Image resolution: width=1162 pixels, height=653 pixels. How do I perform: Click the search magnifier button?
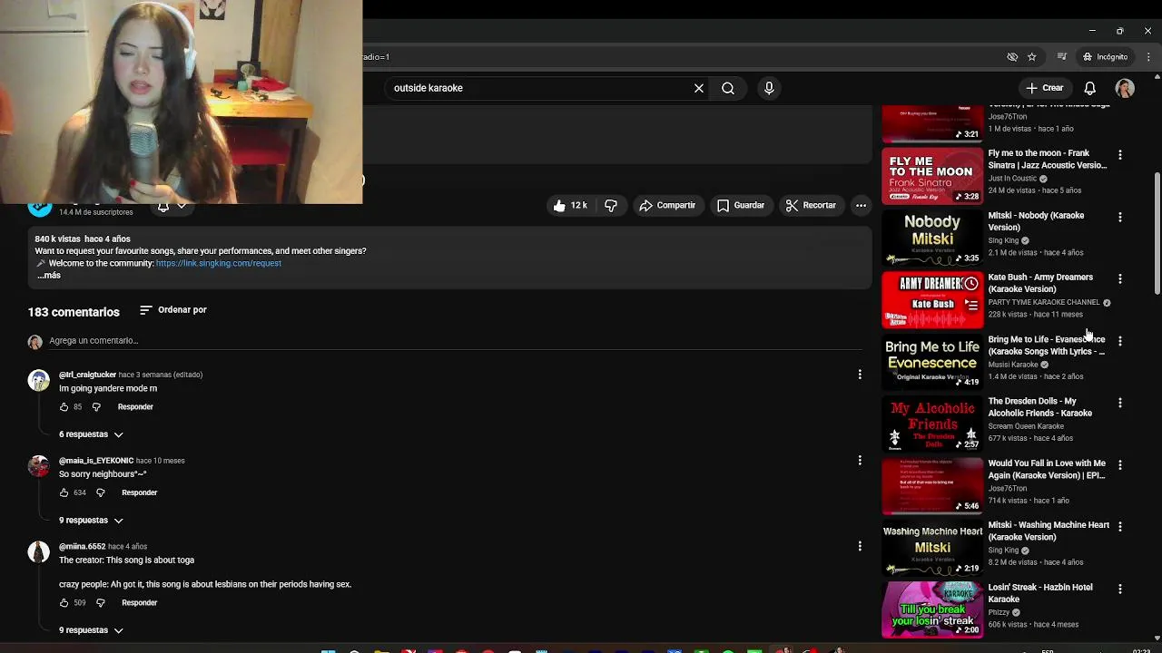[x=728, y=88]
